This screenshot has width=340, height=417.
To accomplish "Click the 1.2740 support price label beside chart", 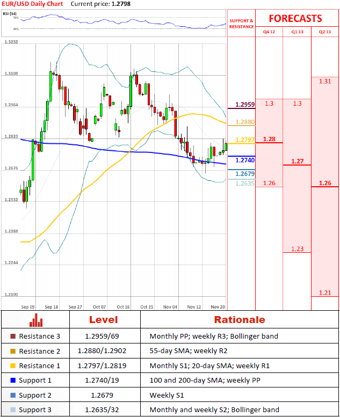I will (x=245, y=160).
